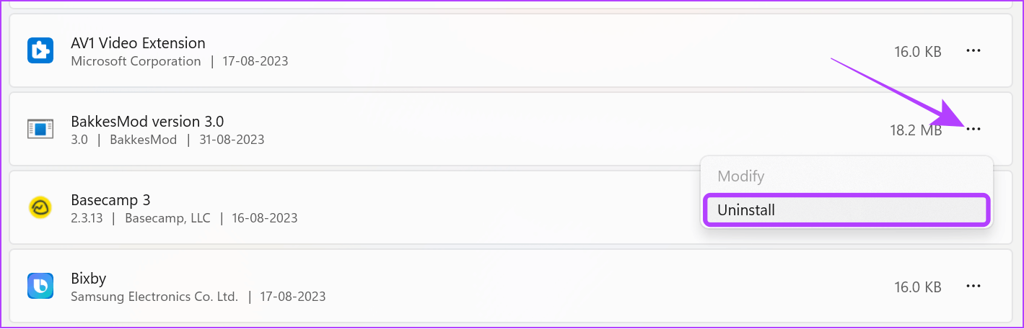Screen dimensions: 1024x329
Task: Click the blue Bixby app icon
Action: pyautogui.click(x=39, y=287)
